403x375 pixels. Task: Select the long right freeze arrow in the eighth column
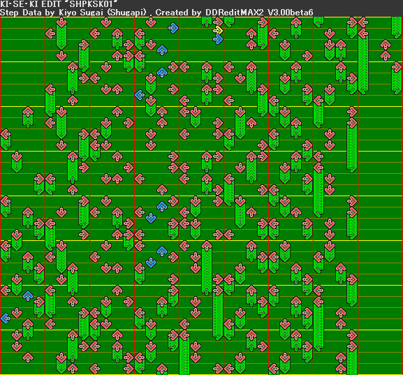[352, 145]
